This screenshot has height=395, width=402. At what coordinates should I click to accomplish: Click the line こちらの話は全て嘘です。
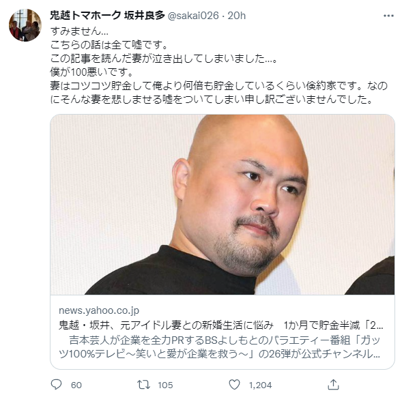109,45
